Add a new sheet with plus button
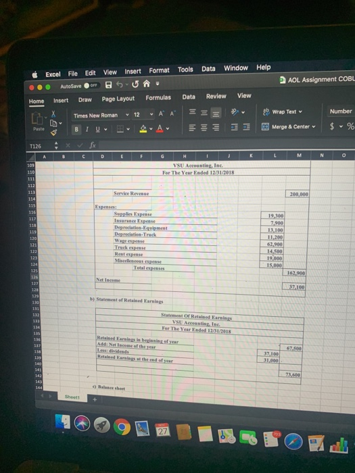The height and width of the screenshot is (473, 355). point(95,399)
